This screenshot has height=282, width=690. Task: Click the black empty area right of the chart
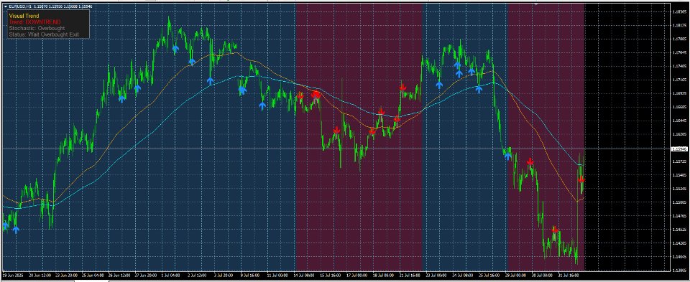tap(627, 136)
